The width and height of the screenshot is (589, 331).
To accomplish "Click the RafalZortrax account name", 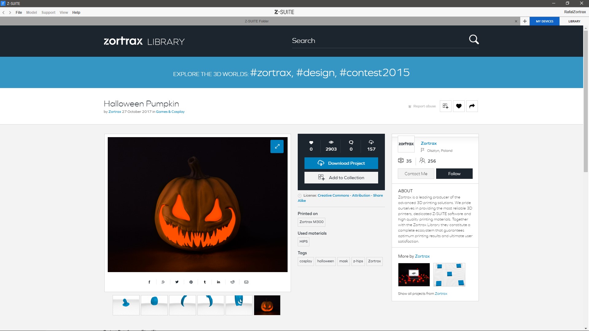I will 575,12.
